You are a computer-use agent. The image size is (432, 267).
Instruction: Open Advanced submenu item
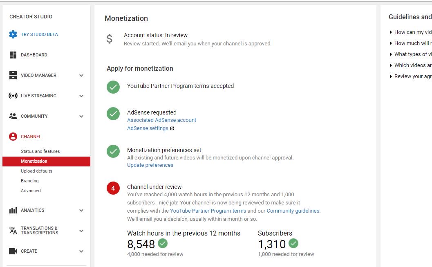tap(31, 191)
